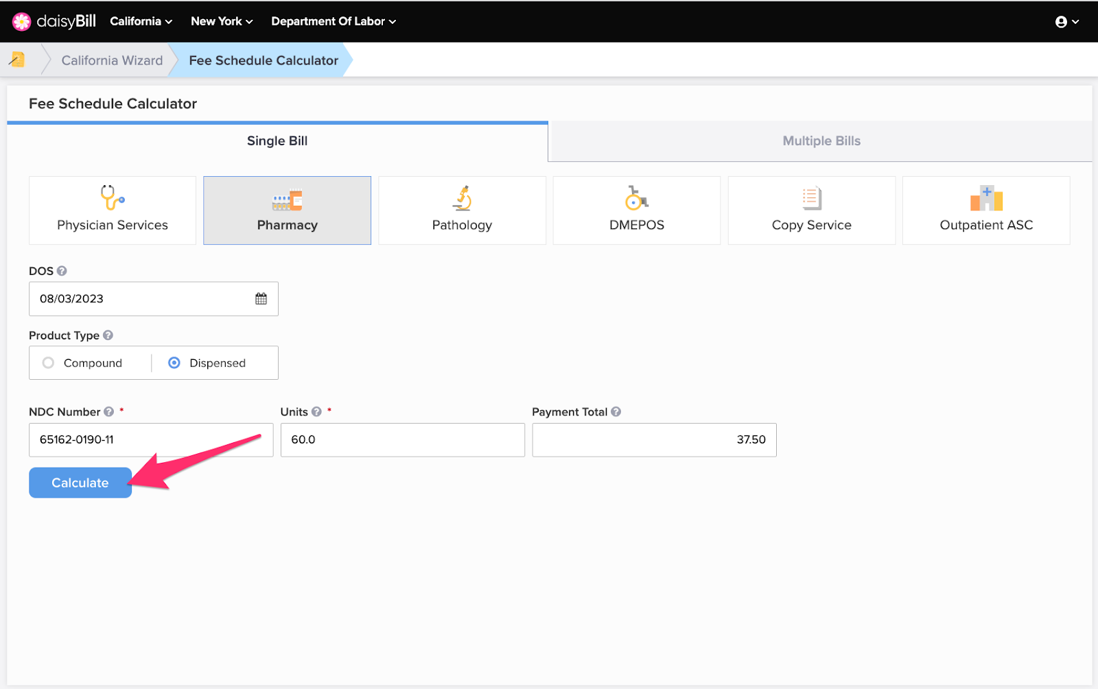Select the Compound product type
This screenshot has width=1098, height=689.
click(x=82, y=363)
